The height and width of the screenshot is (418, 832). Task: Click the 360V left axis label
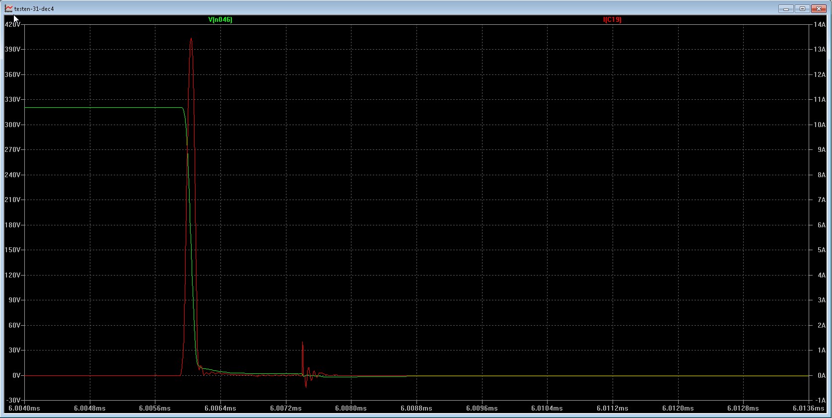coord(12,74)
